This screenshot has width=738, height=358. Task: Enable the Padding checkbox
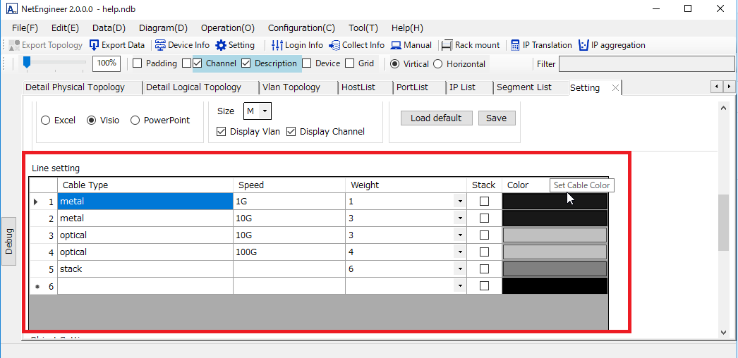coord(138,63)
